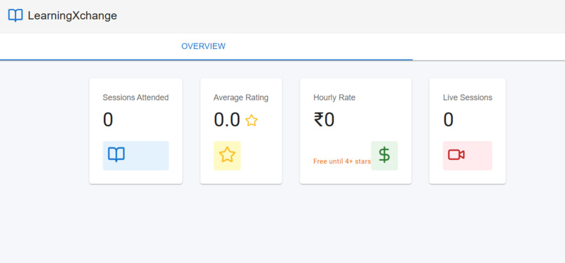Click the yellow star badge in Average Rating
The image size is (565, 263).
[227, 155]
